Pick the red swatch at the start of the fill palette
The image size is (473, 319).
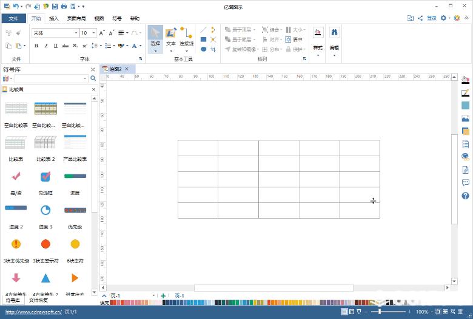click(112, 303)
